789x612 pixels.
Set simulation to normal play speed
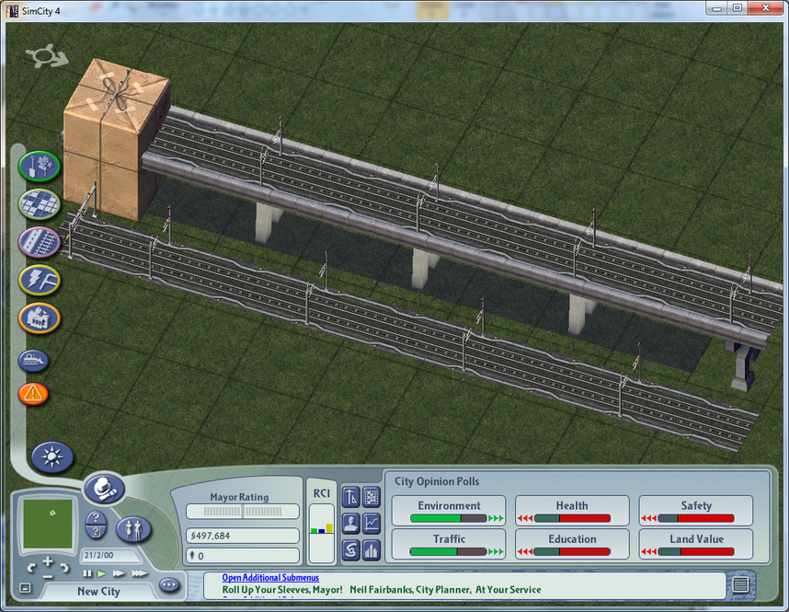click(x=102, y=573)
